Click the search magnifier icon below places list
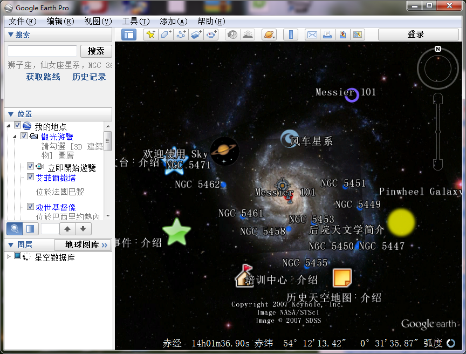Image resolution: width=466 pixels, height=354 pixels. (x=14, y=229)
